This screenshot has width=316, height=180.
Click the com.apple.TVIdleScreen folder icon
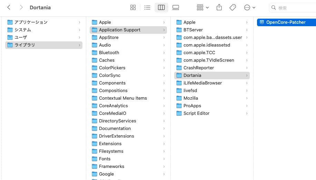pos(179,60)
